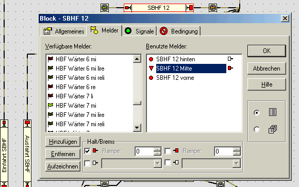Click red marker icon right of SBHF 12 Mitte
Image resolution: width=299 pixels, height=187 pixels.
tap(230, 68)
